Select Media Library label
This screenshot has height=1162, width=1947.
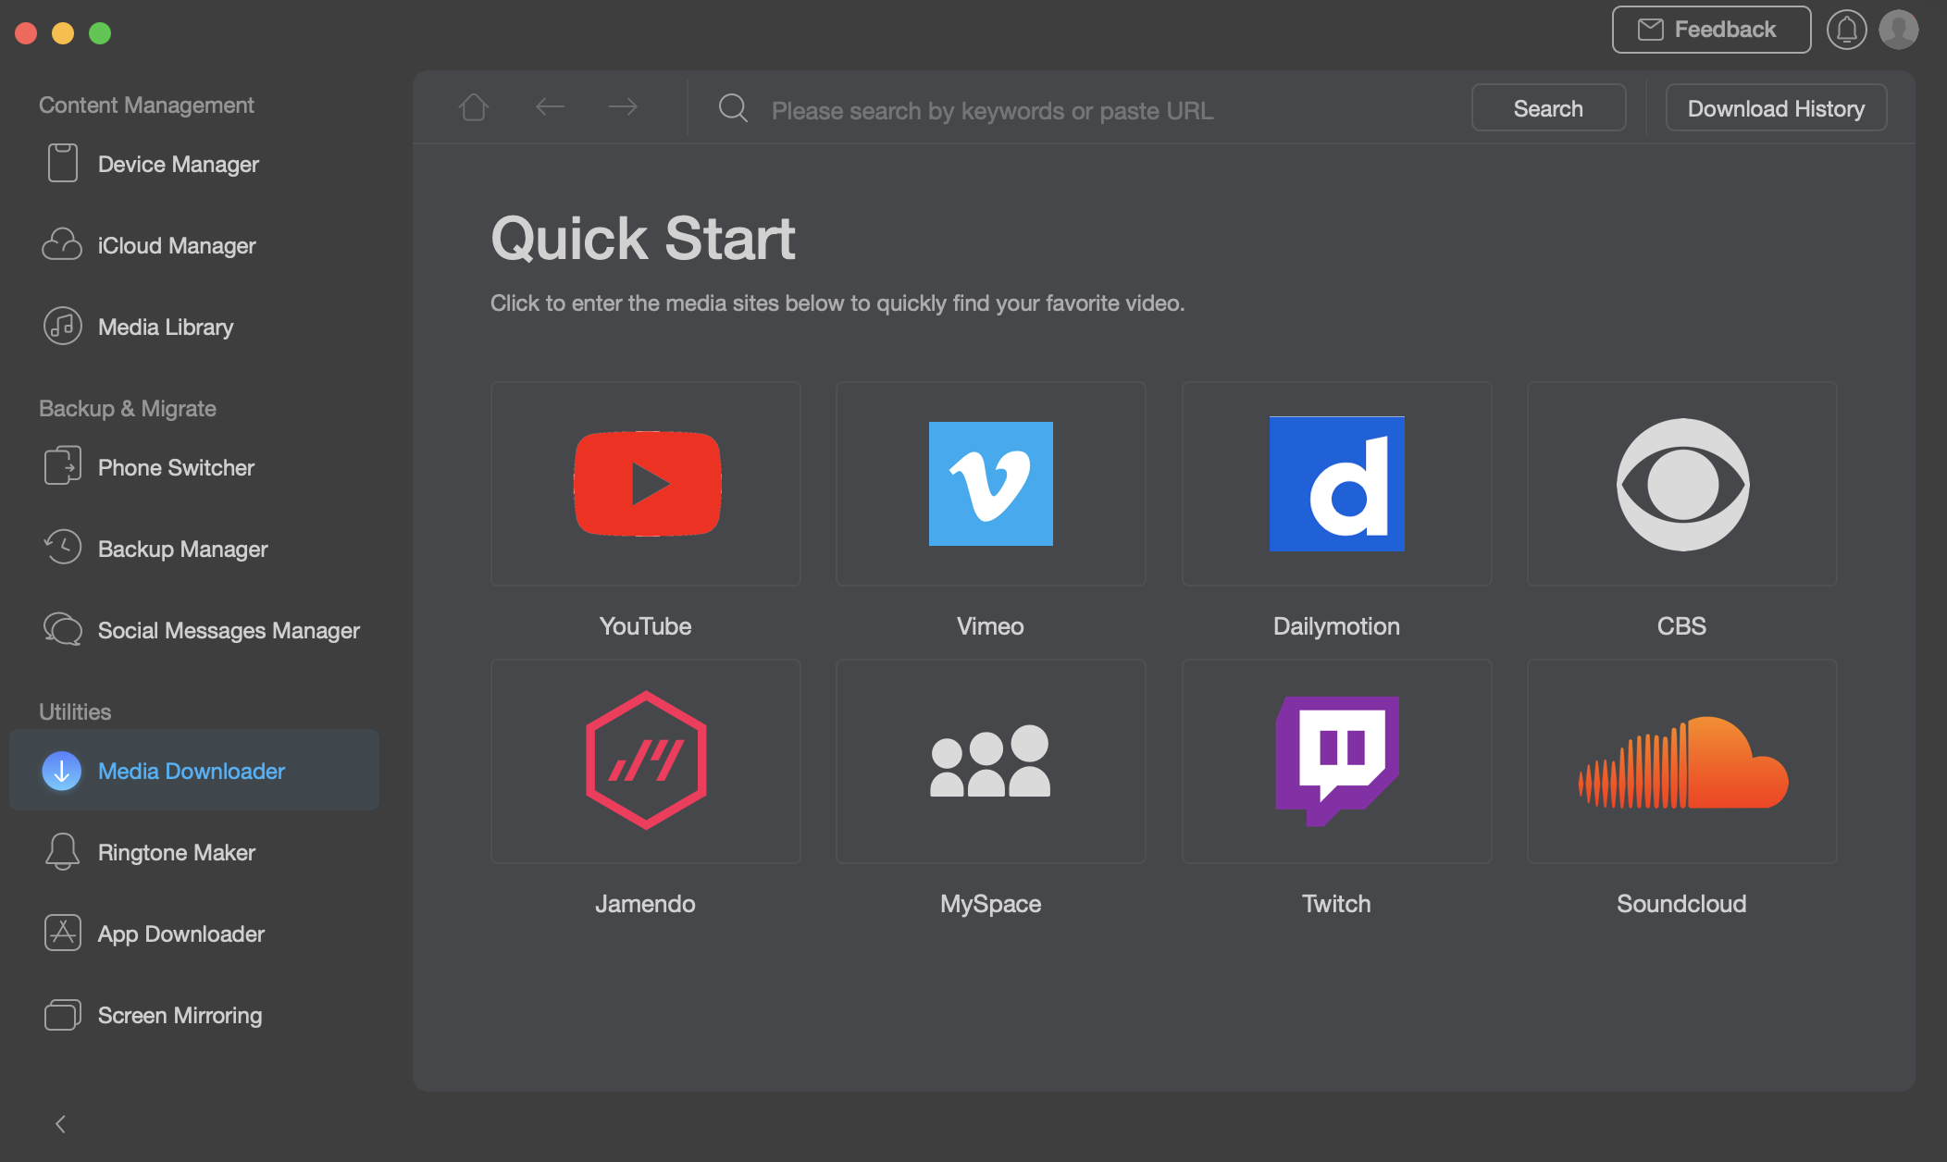pos(166,327)
